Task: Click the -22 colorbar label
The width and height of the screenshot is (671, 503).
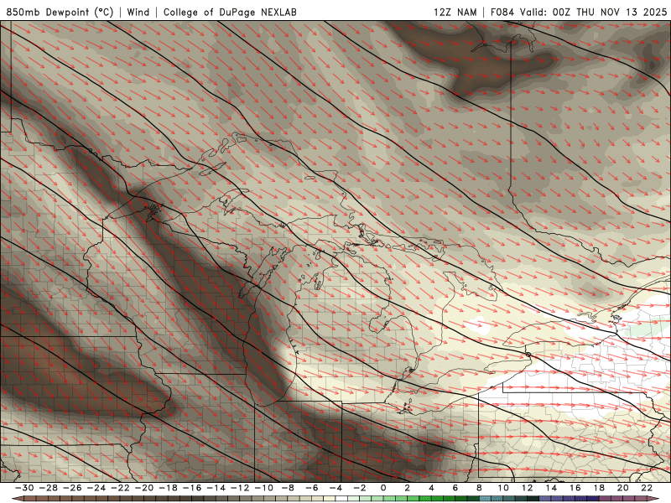Action: tap(120, 488)
